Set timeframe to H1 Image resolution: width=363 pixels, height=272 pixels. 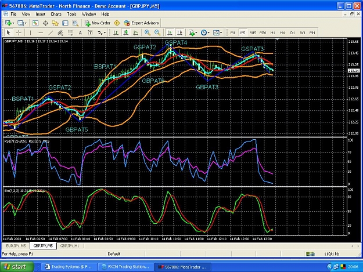coord(273,33)
